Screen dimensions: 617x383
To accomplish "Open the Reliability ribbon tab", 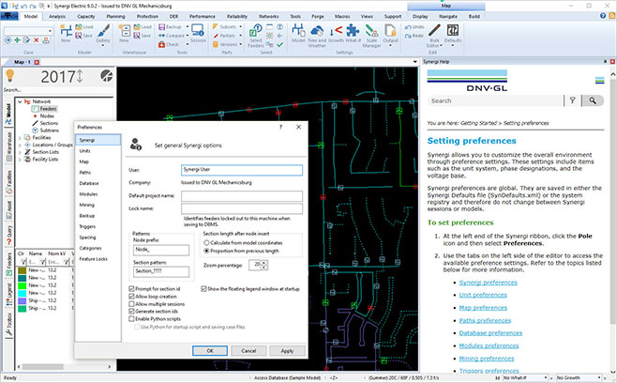I will click(237, 16).
